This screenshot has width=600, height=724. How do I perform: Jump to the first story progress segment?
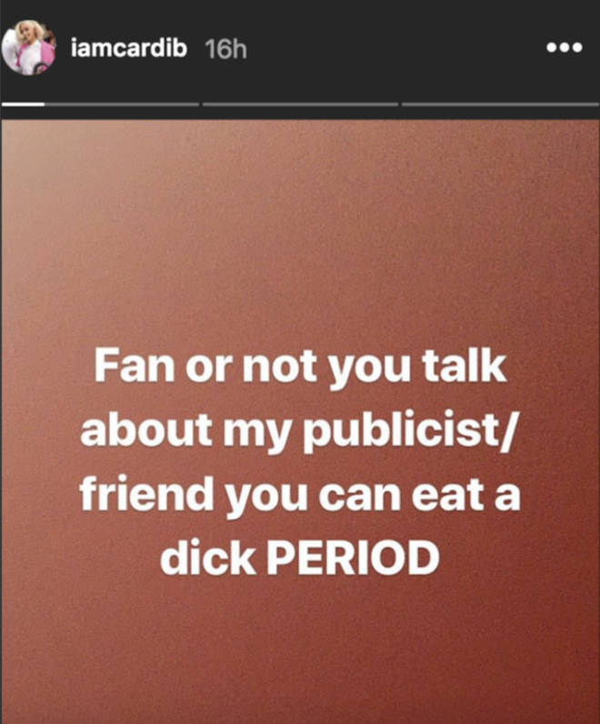[x=100, y=105]
